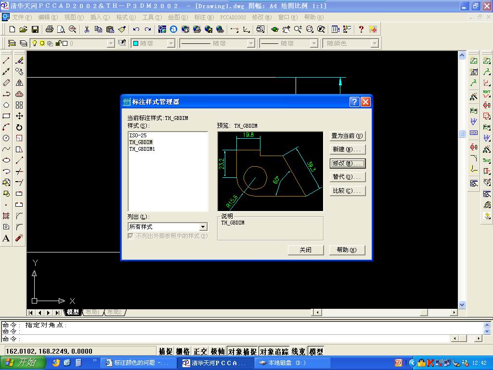
Task: Switch to the 布局1 tab
Action: click(93, 312)
